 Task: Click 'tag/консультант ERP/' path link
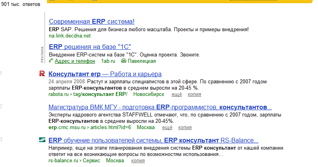pyautogui.click(x=100, y=94)
